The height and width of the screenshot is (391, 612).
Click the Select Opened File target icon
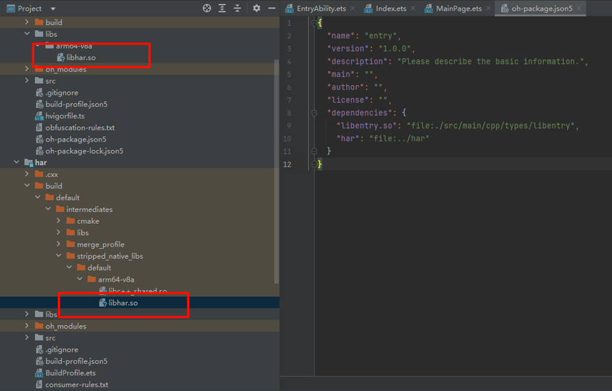[x=207, y=9]
